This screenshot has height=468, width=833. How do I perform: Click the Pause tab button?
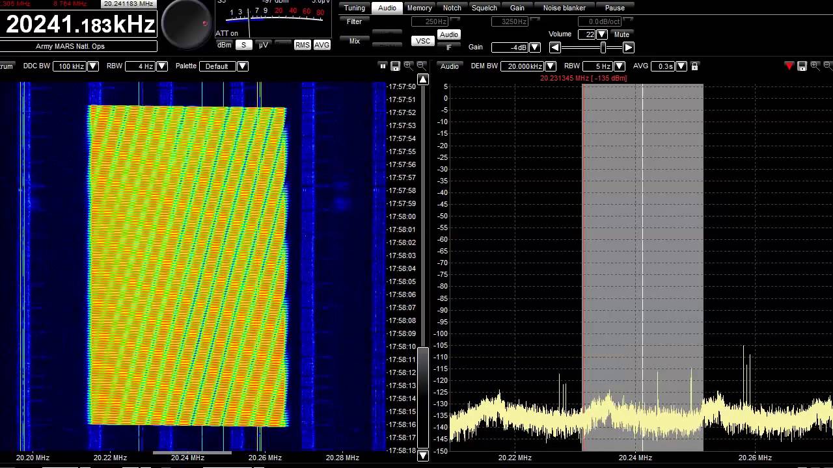click(615, 8)
